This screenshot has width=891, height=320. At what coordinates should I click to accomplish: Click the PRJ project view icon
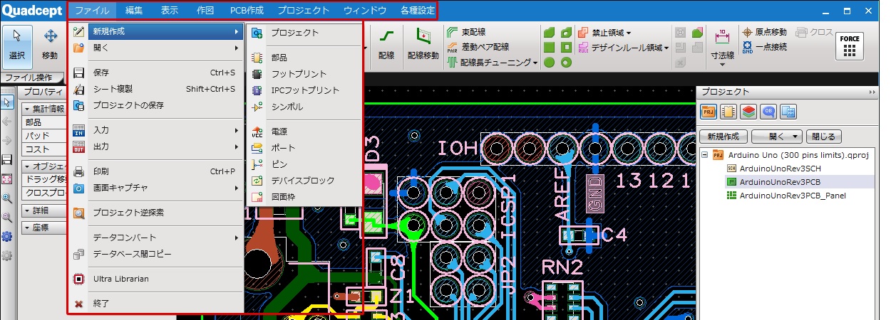709,112
